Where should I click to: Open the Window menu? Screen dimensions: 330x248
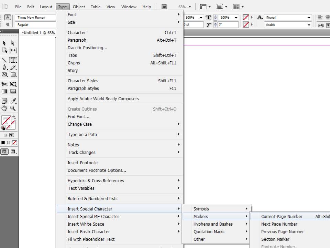129,7
